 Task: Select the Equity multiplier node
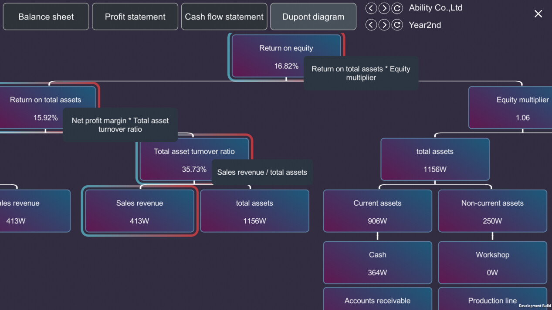tap(510, 108)
